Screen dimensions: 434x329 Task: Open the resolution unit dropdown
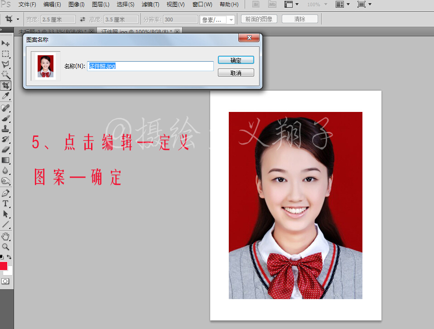[x=231, y=19]
